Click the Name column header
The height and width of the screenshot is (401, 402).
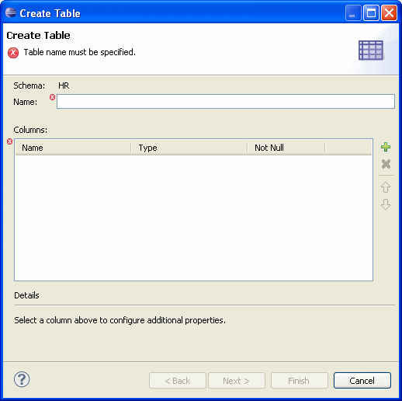(73, 148)
